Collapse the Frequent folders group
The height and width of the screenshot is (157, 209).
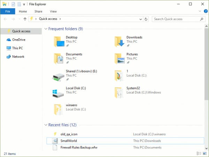point(46,29)
